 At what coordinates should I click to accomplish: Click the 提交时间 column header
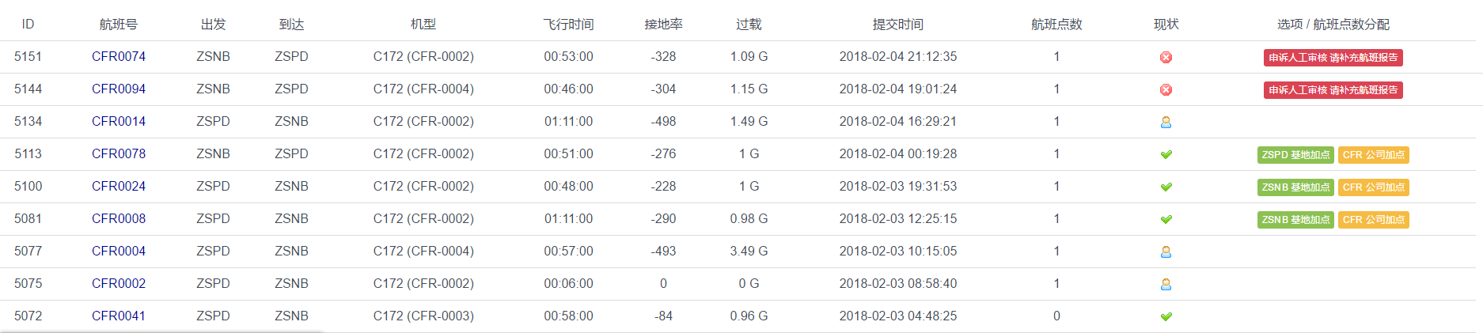pos(898,25)
